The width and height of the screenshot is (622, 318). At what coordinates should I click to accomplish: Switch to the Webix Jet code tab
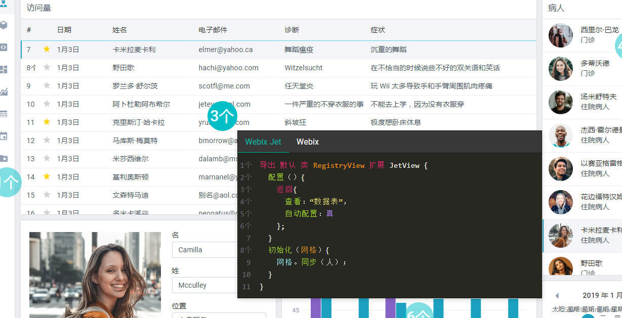pyautogui.click(x=263, y=142)
